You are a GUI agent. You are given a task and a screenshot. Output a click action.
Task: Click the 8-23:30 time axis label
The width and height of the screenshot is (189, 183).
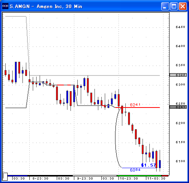(x=40, y=178)
